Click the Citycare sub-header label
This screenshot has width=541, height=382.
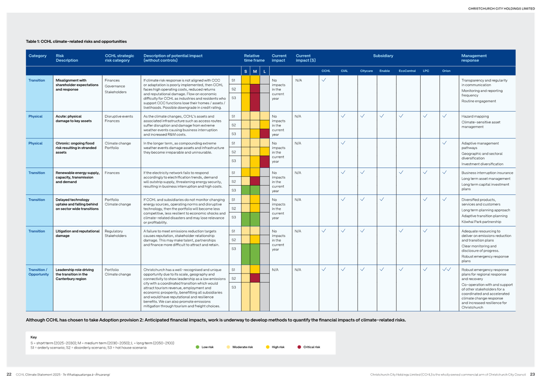tap(366, 71)
